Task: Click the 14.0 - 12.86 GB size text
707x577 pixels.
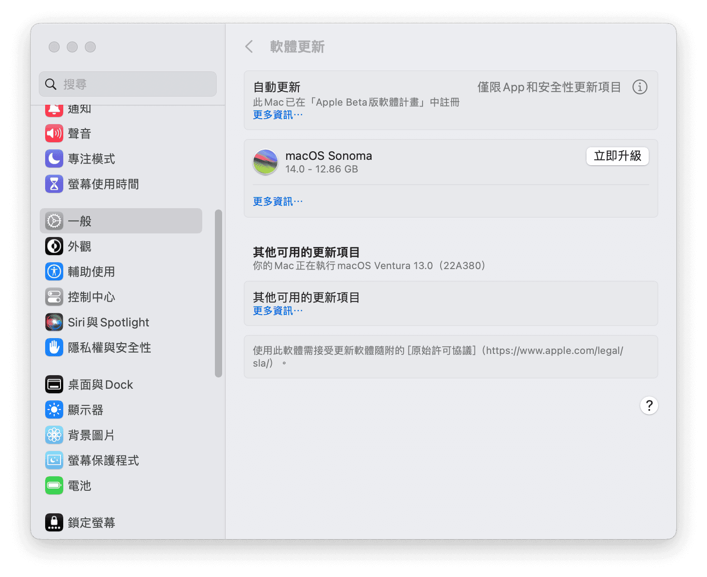Action: (x=321, y=169)
